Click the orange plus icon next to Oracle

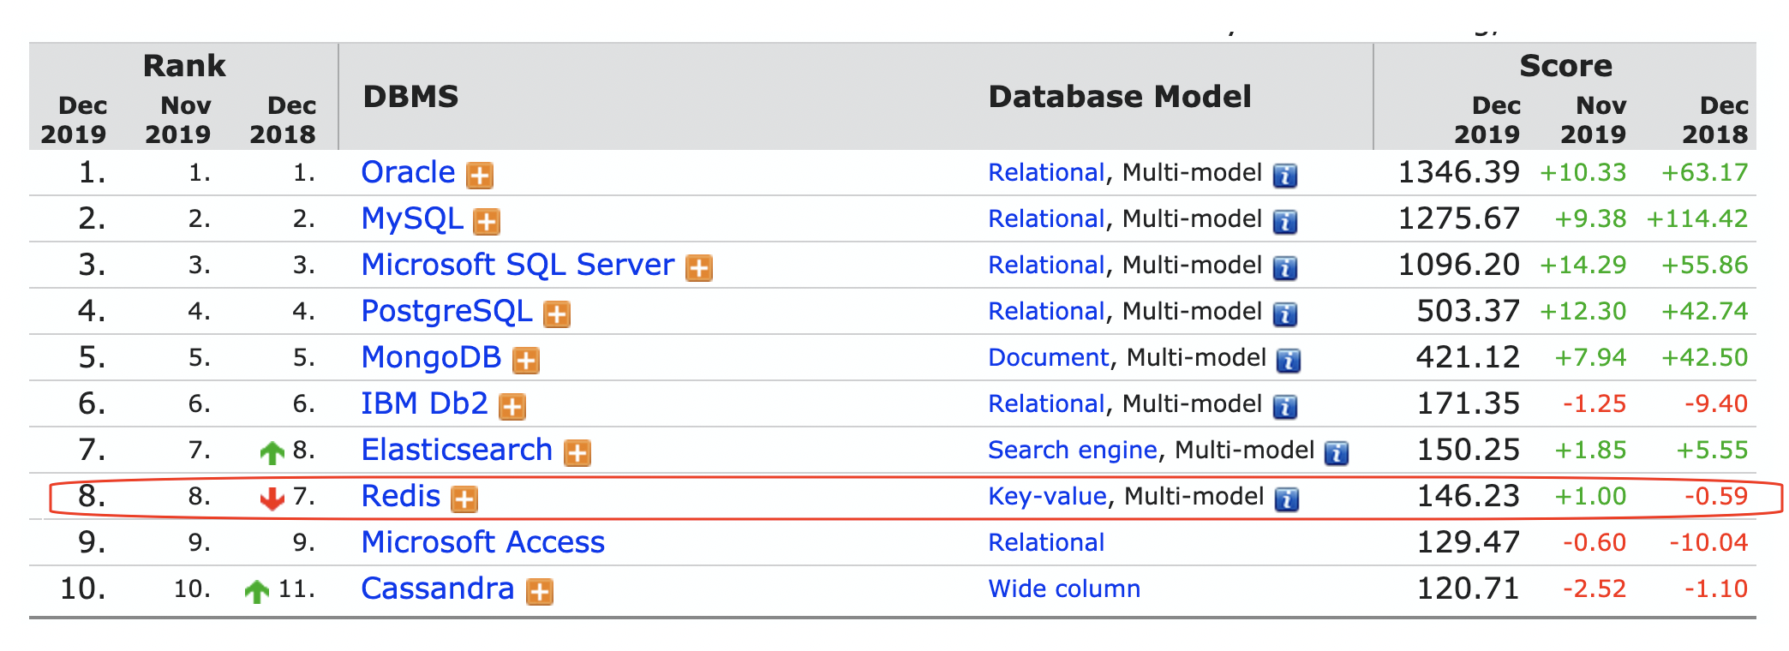[480, 176]
